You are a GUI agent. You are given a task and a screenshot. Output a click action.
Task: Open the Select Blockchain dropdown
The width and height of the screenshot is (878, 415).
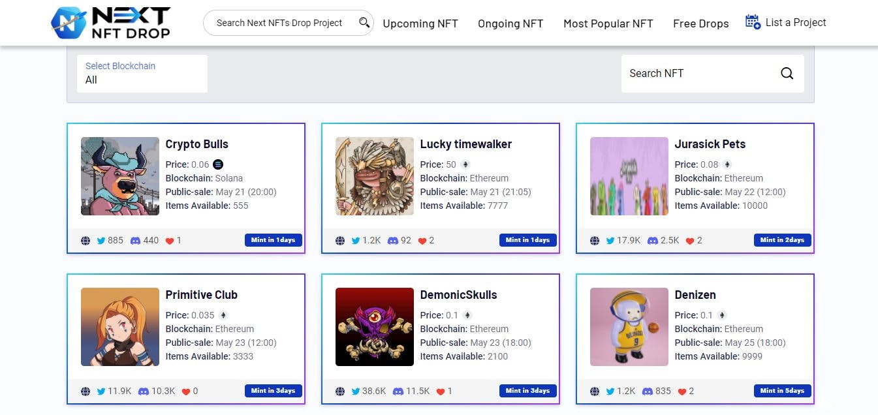pyautogui.click(x=142, y=73)
